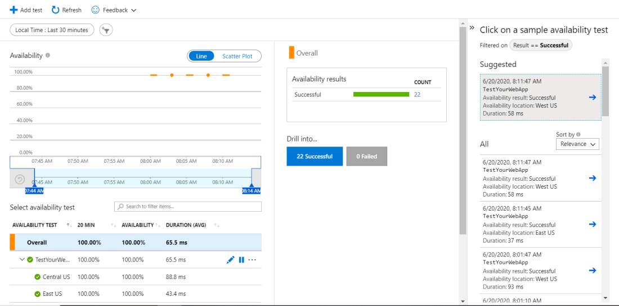Open the Local Time range filter
This screenshot has height=306, width=619.
coord(52,30)
